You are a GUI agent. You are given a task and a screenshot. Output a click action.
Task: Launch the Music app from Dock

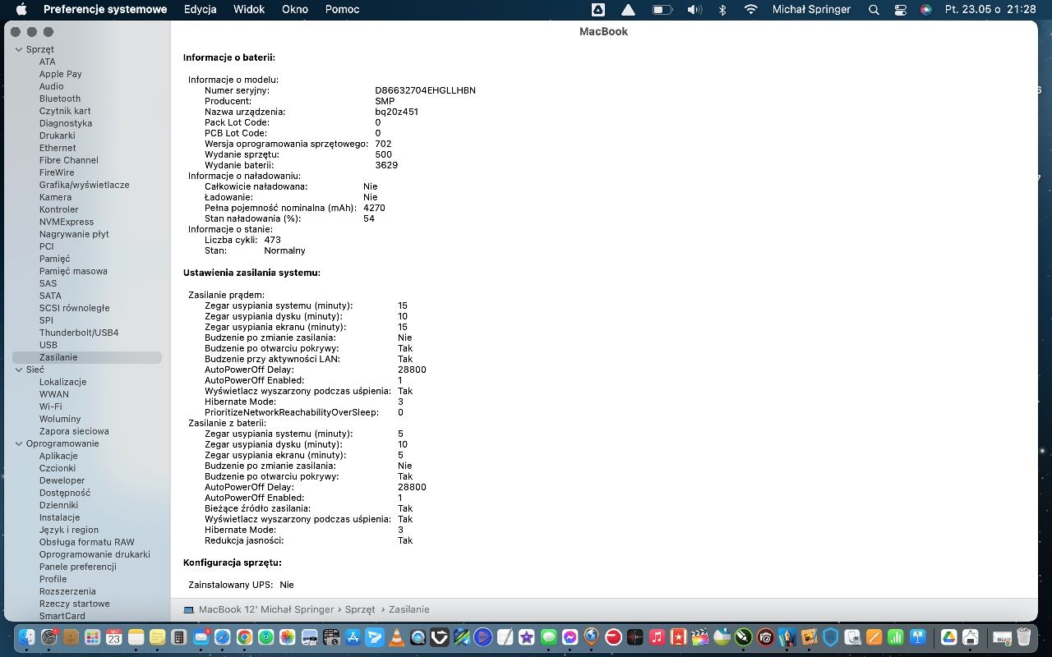(657, 637)
